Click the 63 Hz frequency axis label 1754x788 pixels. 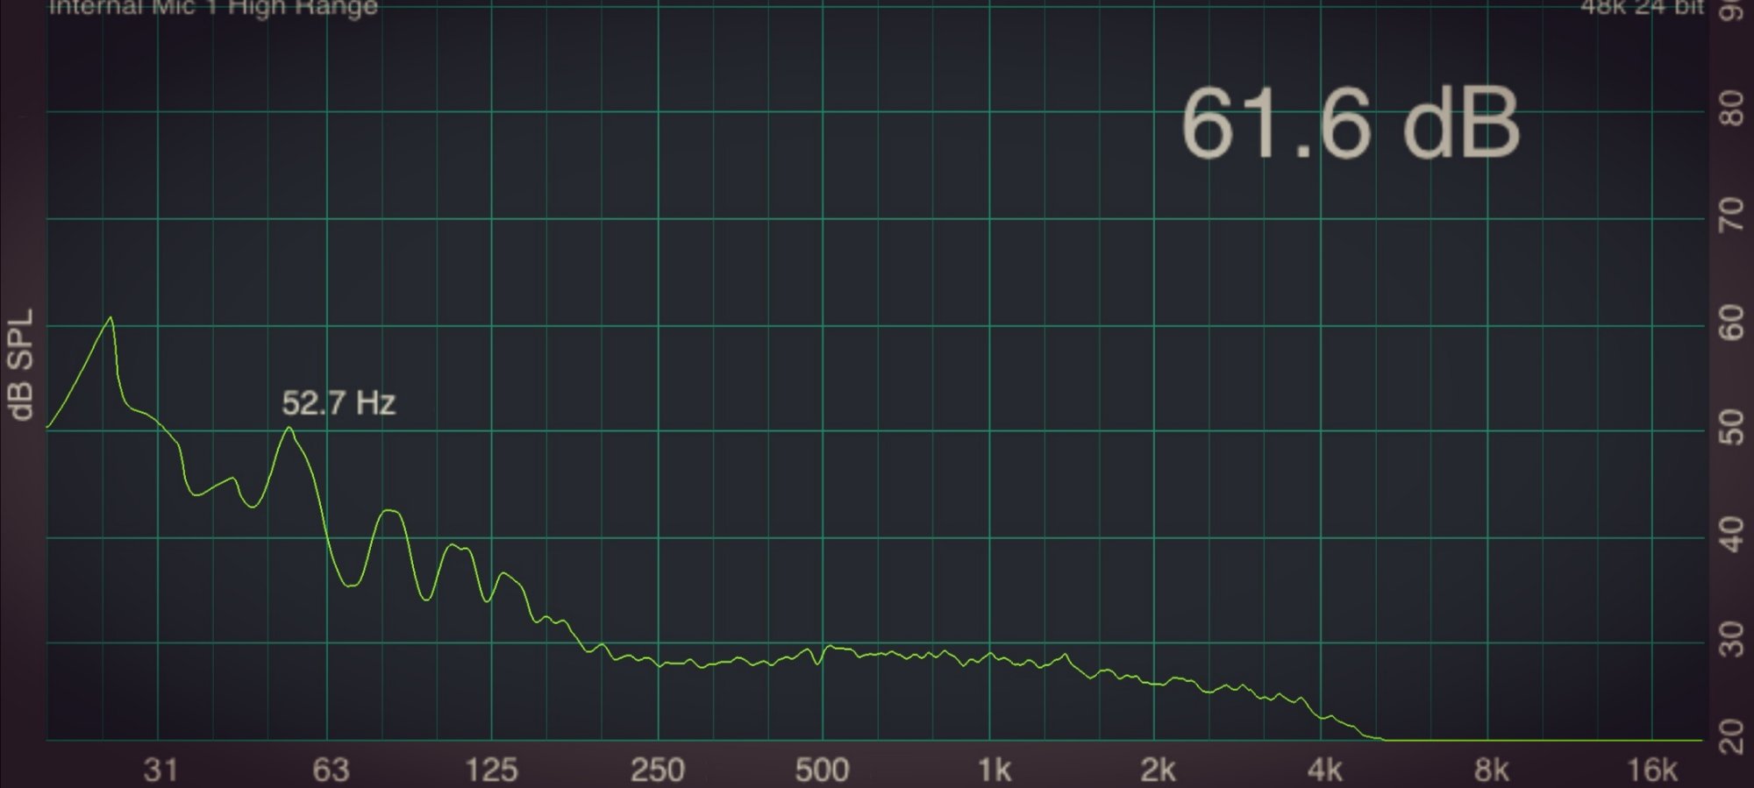click(331, 770)
